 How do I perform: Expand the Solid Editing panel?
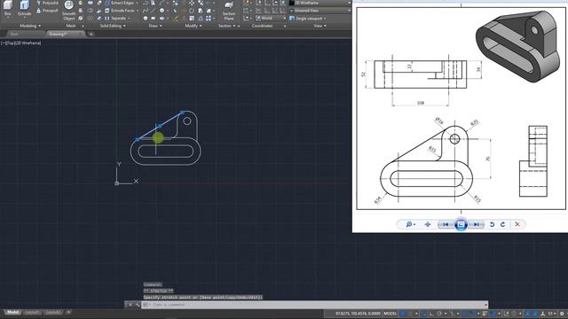coord(113,26)
